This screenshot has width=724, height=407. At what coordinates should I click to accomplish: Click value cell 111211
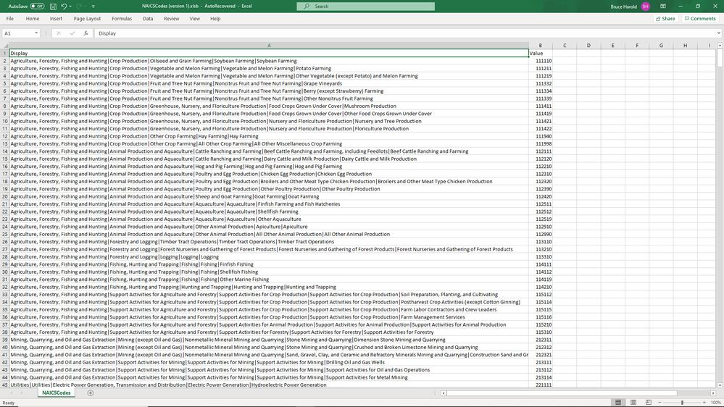click(540, 68)
